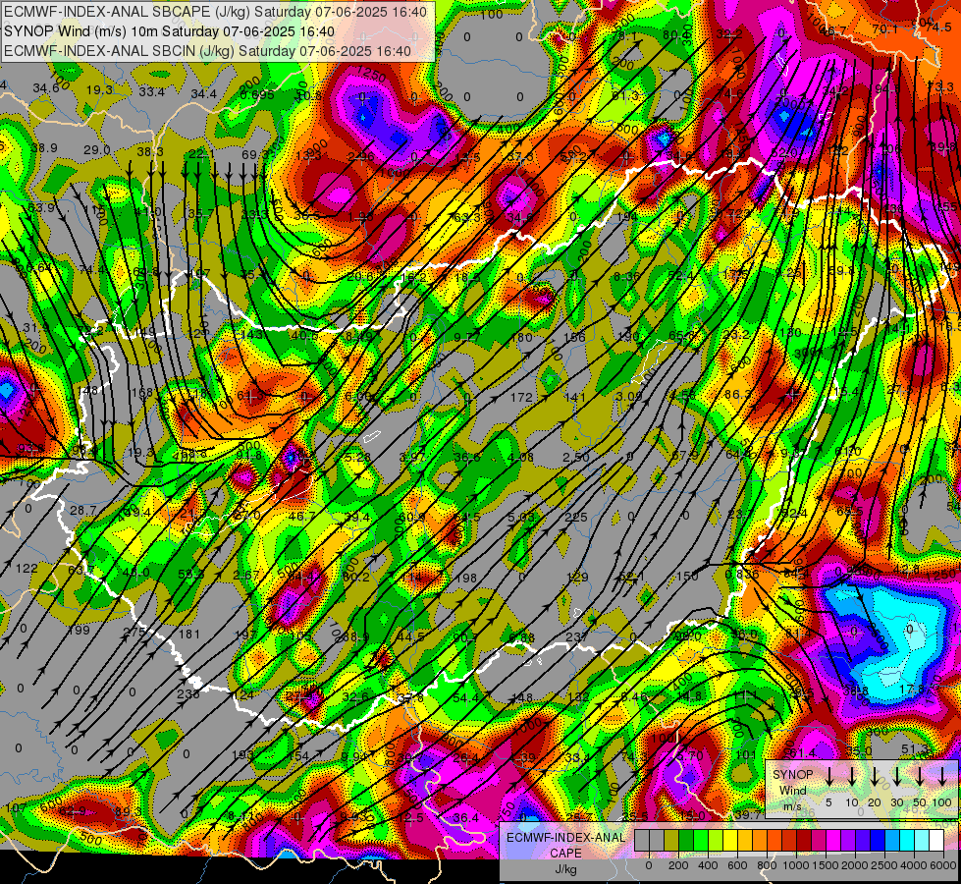Click the map value '225'
This screenshot has height=884, width=961.
(575, 518)
